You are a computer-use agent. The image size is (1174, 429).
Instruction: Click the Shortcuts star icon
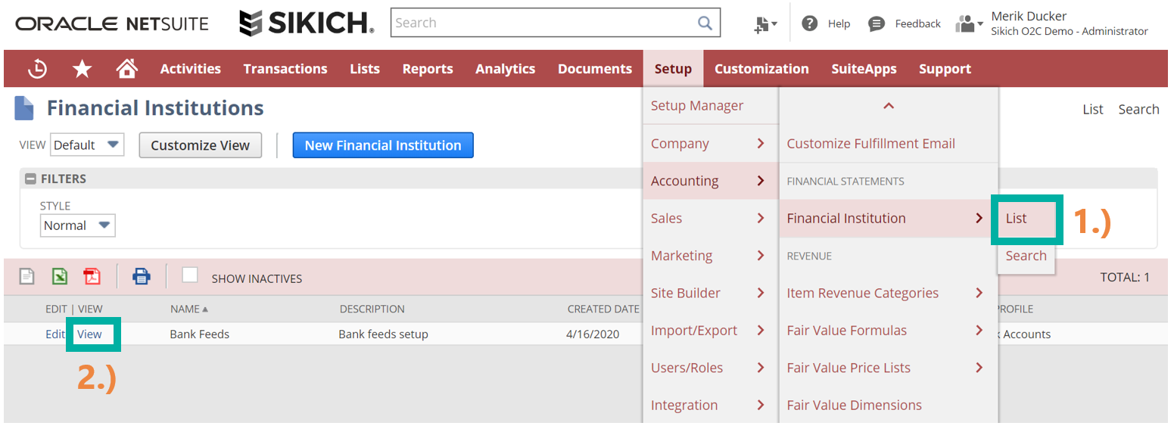(x=82, y=69)
